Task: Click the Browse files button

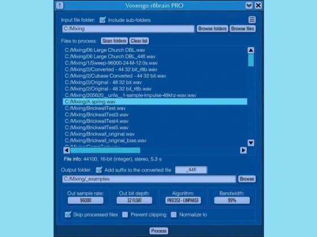Action: [243, 29]
